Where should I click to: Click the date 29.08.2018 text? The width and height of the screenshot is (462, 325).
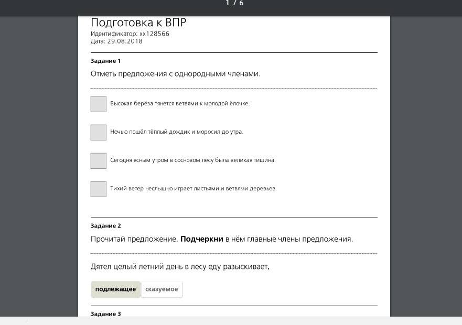(x=125, y=41)
